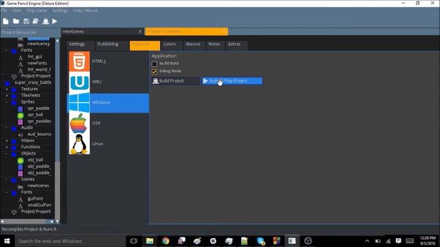This screenshot has width=440, height=247.
Task: Click the Build Project button
Action: coord(175,81)
